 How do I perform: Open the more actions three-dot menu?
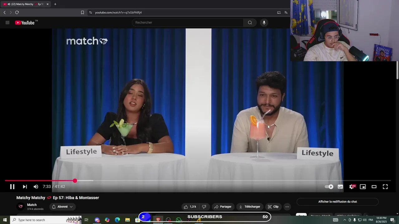(287, 207)
